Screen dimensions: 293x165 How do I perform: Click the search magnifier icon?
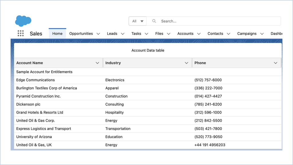coord(154,21)
